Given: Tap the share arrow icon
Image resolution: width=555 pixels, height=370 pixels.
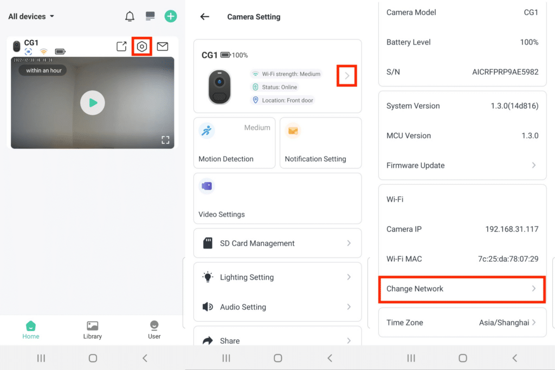Looking at the screenshot, I should tap(208, 340).
